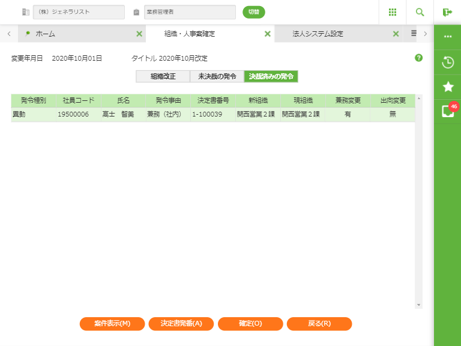Select the 決裁済みの発令 toggle button
Image resolution: width=461 pixels, height=346 pixels.
point(271,76)
